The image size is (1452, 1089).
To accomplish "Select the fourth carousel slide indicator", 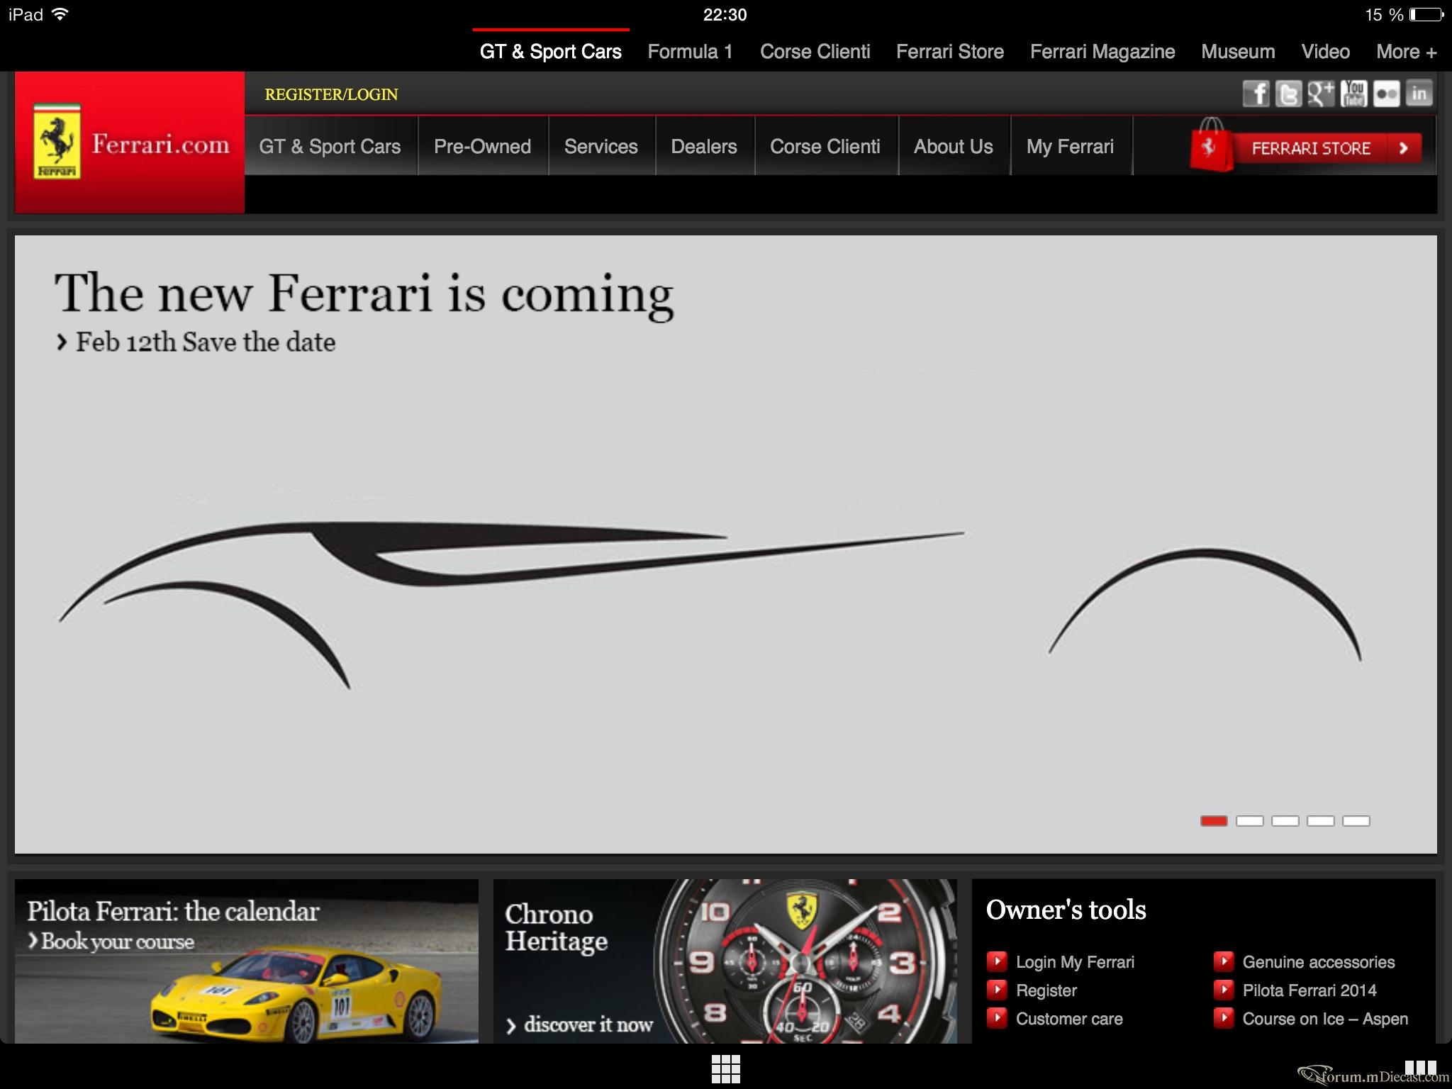I will point(1320,821).
